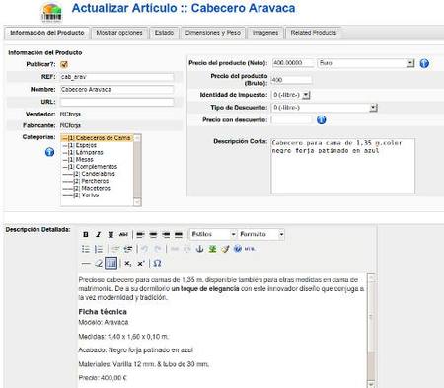This screenshot has width=444, height=388.
Task: Apply superscript formatting
Action: (141, 264)
